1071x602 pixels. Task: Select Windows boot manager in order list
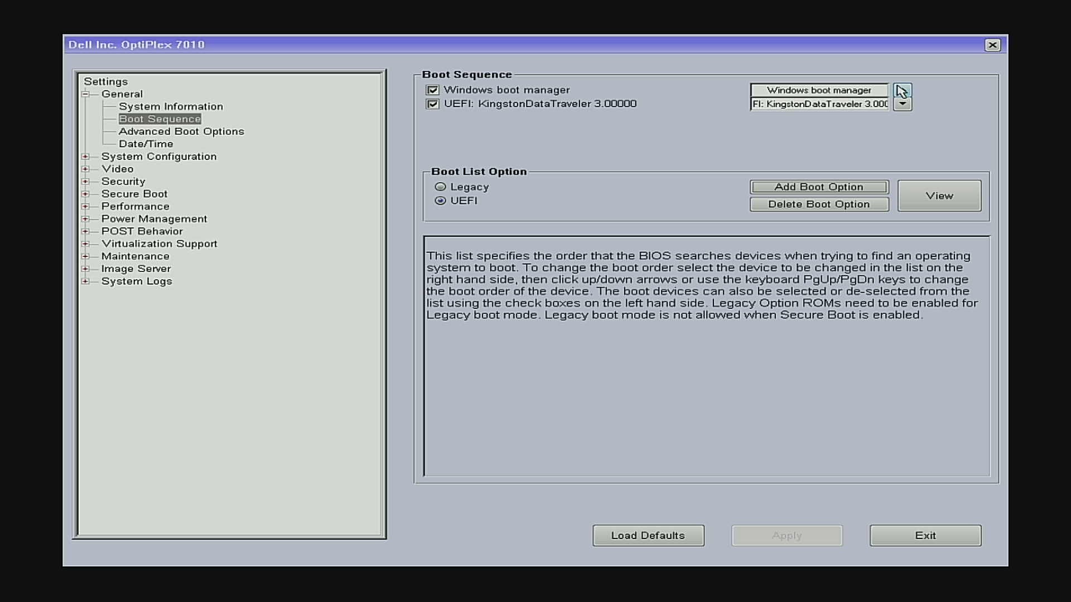[x=819, y=90]
